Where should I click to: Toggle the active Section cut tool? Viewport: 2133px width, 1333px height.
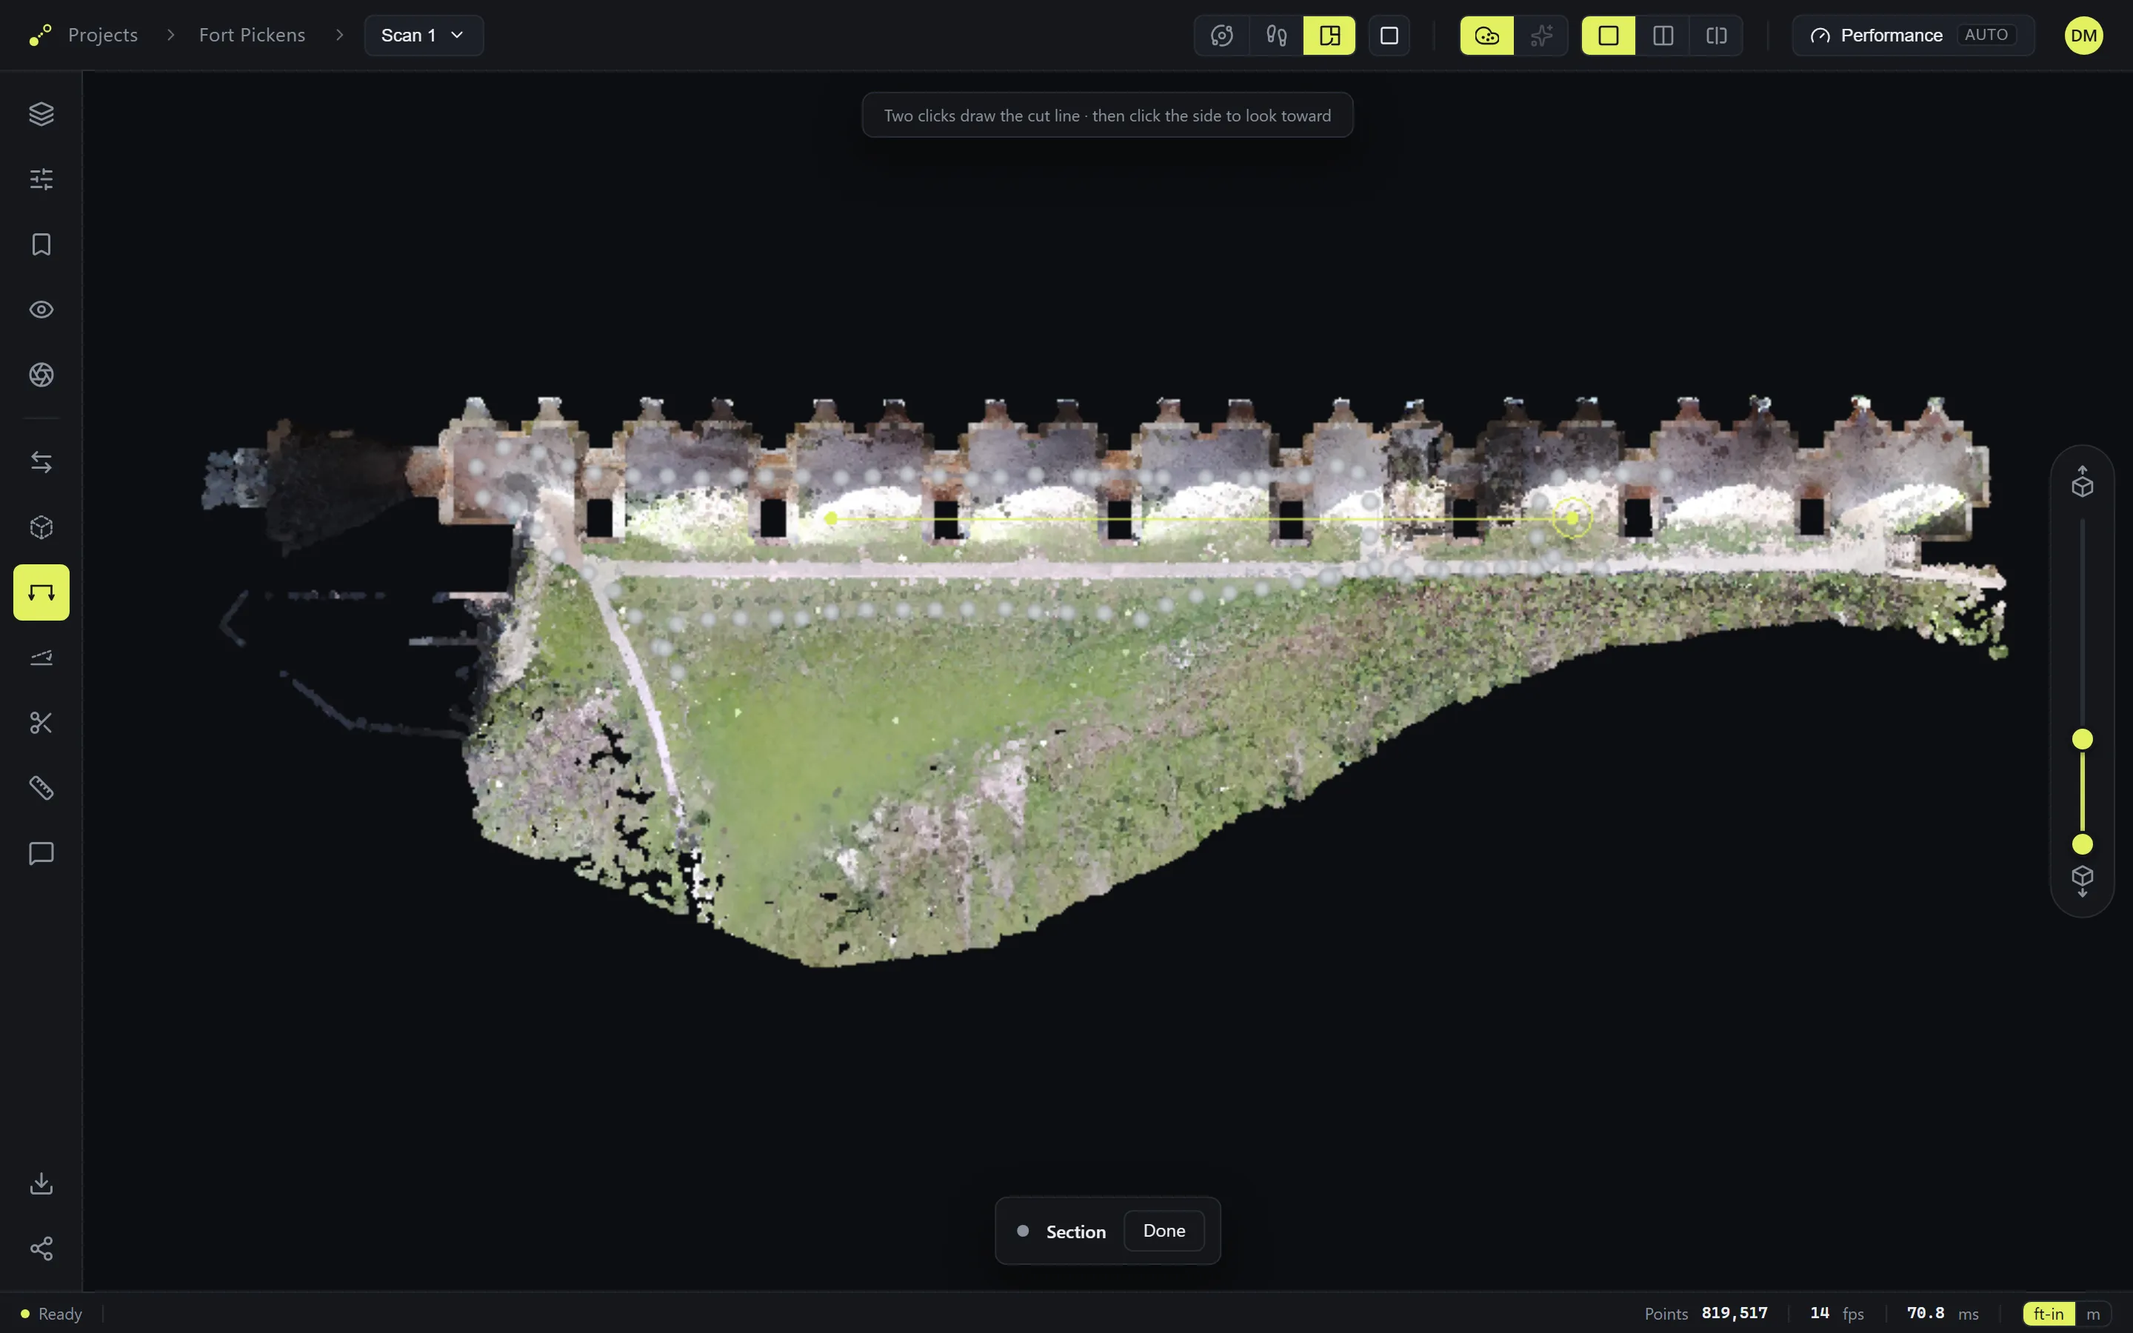(41, 592)
